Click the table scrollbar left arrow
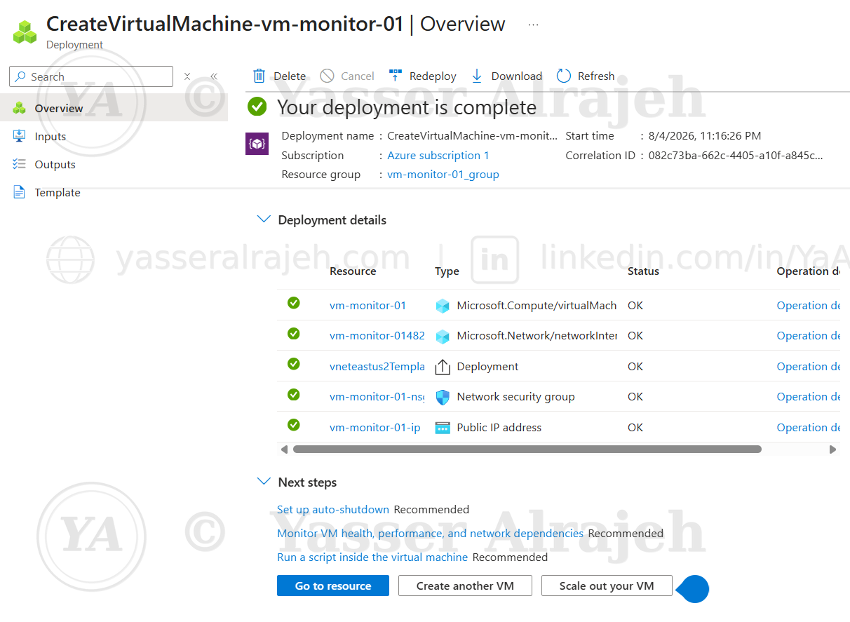Screen dimensions: 850x622 (x=284, y=449)
